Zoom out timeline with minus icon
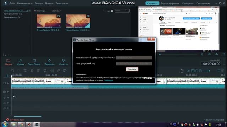This screenshot has height=127, width=227. click(x=197, y=71)
